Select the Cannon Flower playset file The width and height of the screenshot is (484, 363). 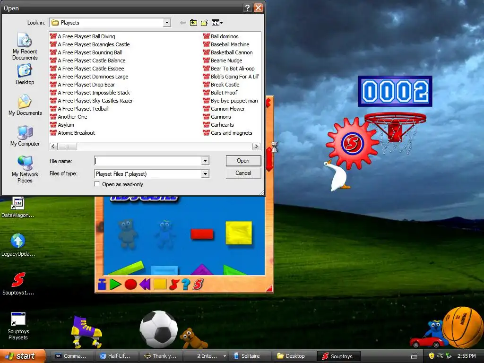coord(224,109)
